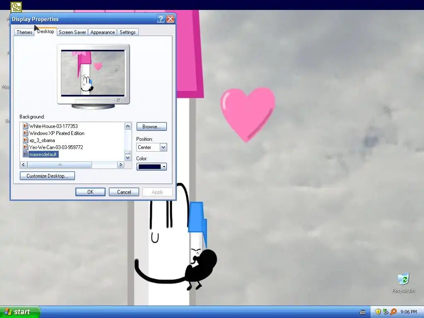
Task: Click the horizontal scrollbar thumb in background list
Action: tap(60, 165)
